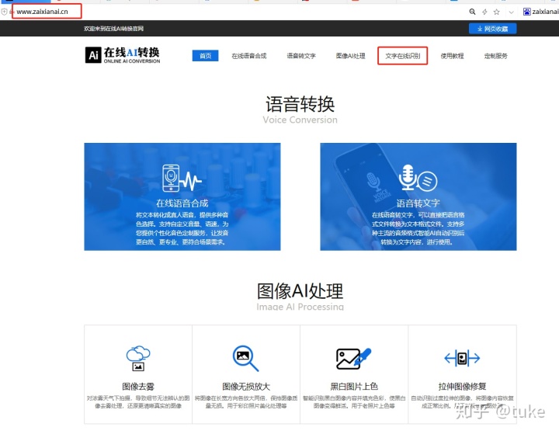Bookmark page with the star icon
The height and width of the screenshot is (434, 559).
click(496, 12)
